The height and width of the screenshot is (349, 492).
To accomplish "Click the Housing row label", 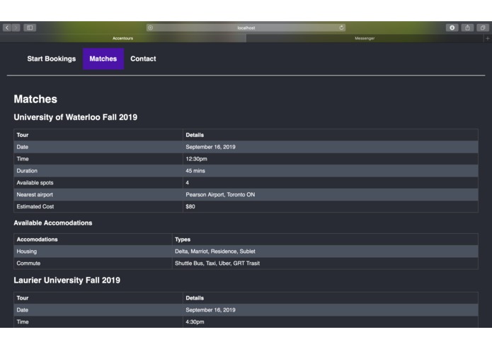I will [27, 252].
